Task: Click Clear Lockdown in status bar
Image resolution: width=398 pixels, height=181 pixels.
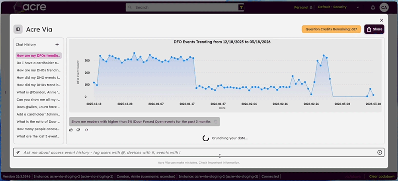Action: [x=382, y=177]
